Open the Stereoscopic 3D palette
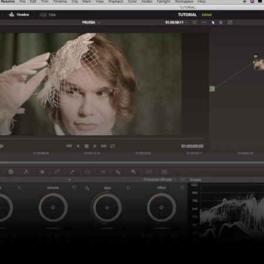 (x=164, y=172)
